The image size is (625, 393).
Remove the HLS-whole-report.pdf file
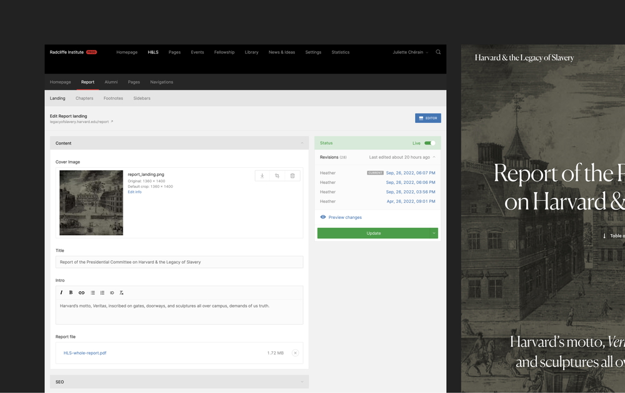pos(295,353)
